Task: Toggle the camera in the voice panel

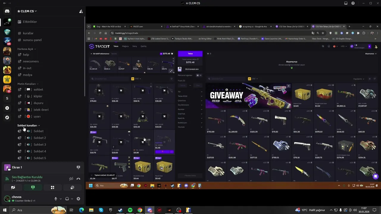Action: [x=13, y=187]
